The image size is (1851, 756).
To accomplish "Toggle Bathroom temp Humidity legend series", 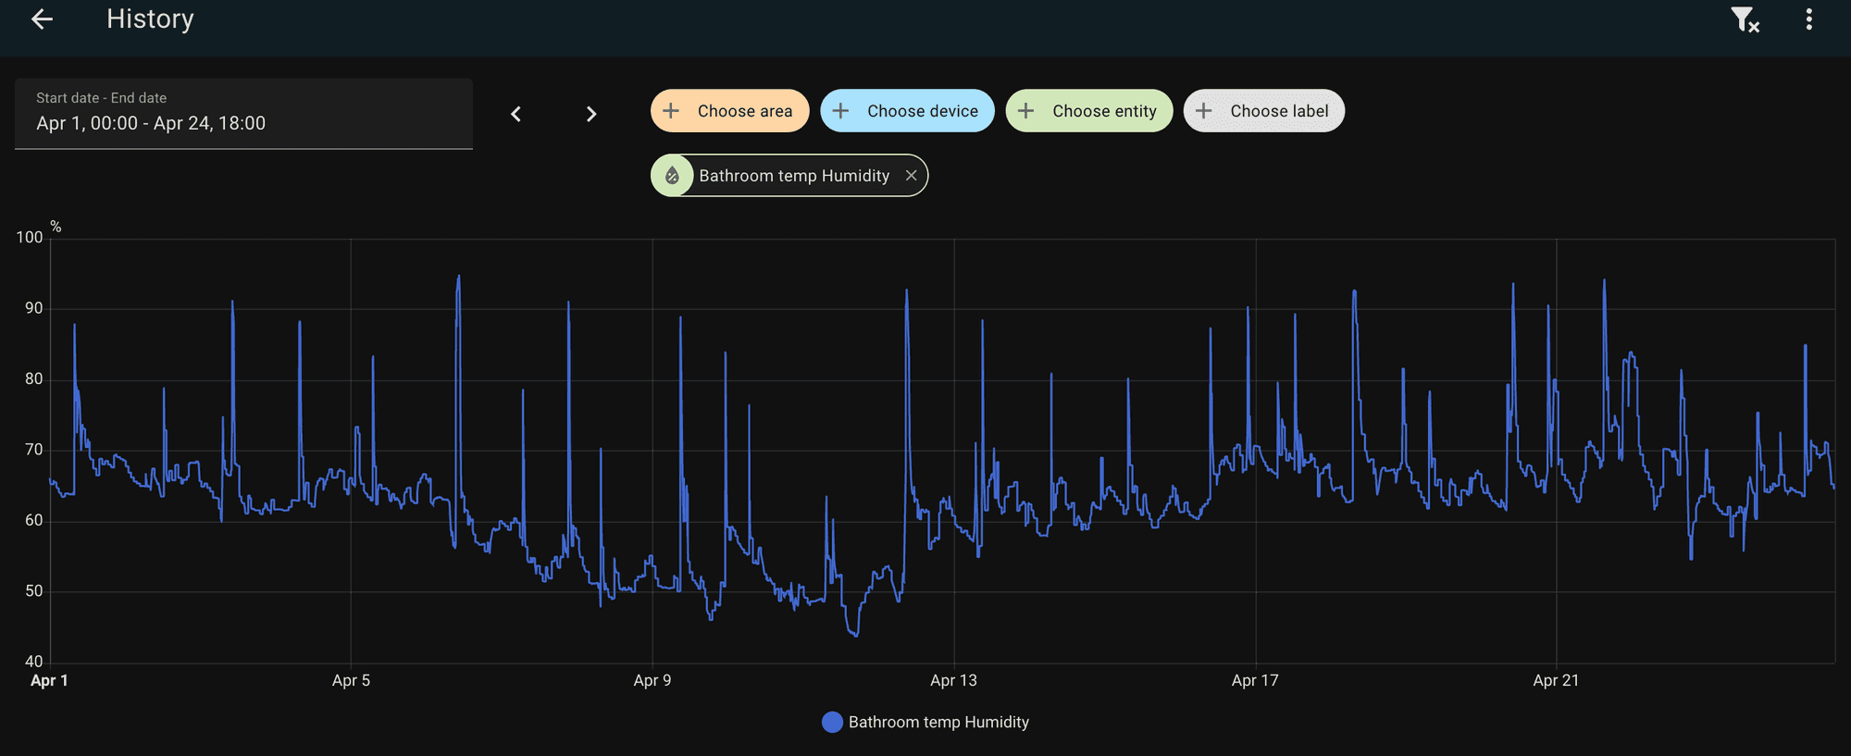I will coord(938,722).
